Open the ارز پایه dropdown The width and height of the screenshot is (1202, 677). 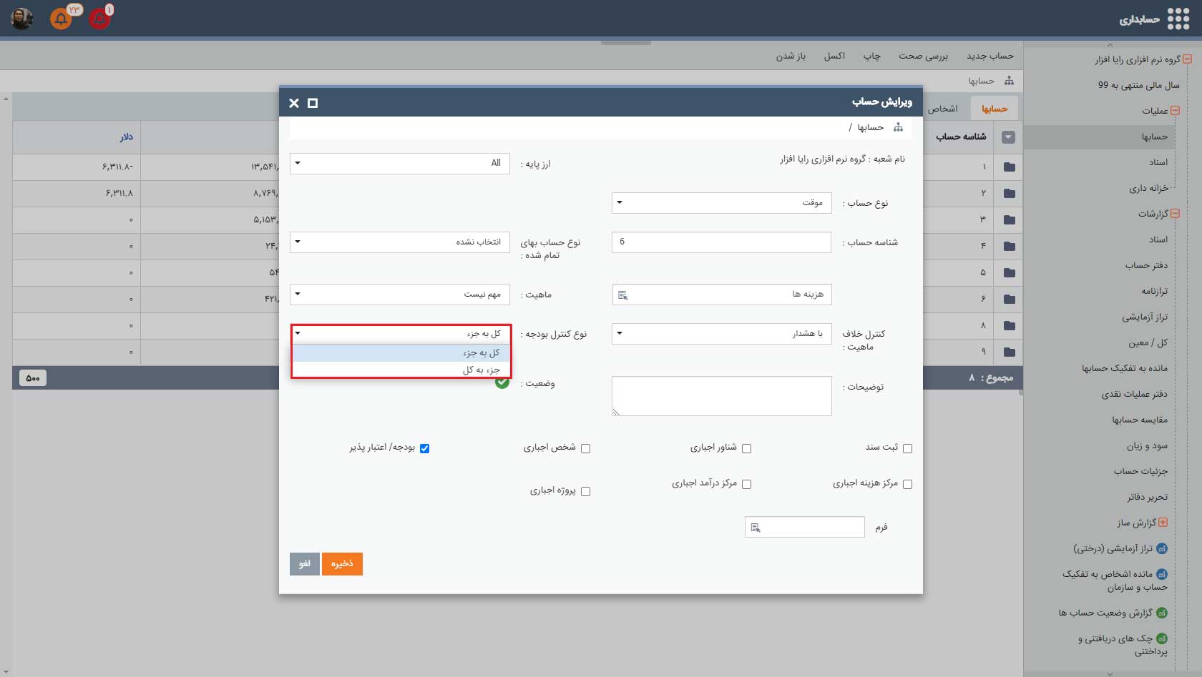click(400, 164)
